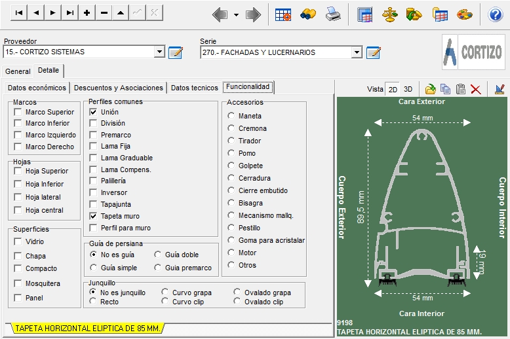The width and height of the screenshot is (510, 339).
Task: Delete record with minus button
Action: pyautogui.click(x=104, y=13)
